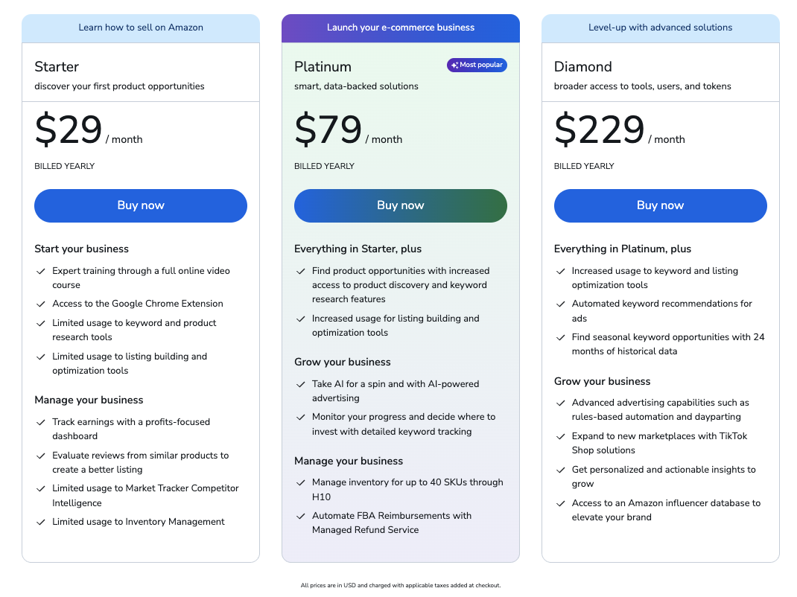Click checkmark next to Limited usage to Inventory Management
797x597 pixels.
click(x=41, y=522)
